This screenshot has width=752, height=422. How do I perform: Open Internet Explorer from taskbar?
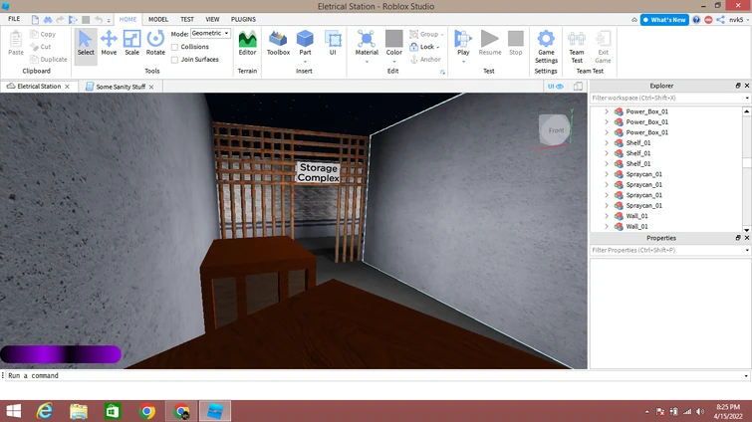coord(45,411)
